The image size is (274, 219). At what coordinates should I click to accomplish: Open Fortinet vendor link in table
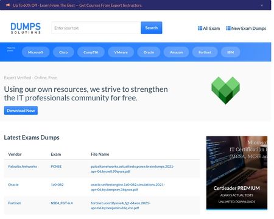point(14,203)
